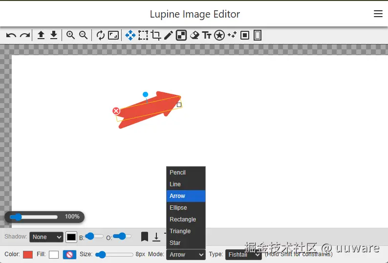The height and width of the screenshot is (263, 388).
Task: Select the phone frame tool
Action: [258, 35]
